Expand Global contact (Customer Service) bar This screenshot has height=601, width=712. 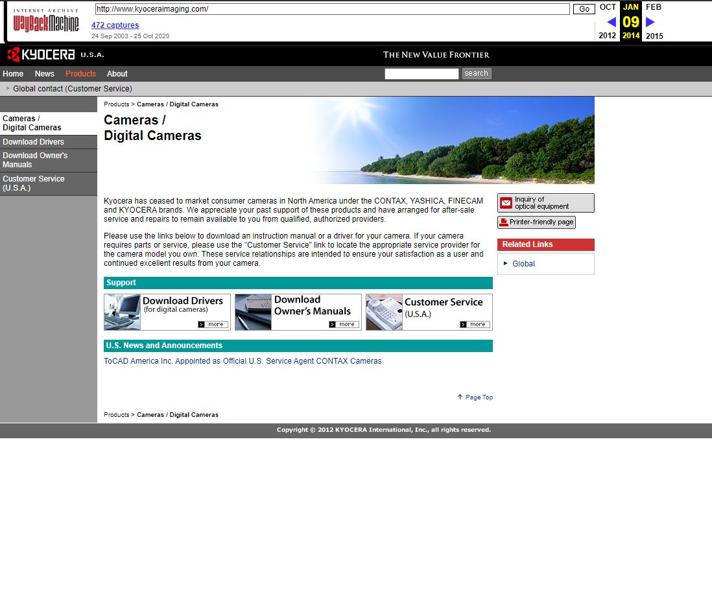pos(72,89)
